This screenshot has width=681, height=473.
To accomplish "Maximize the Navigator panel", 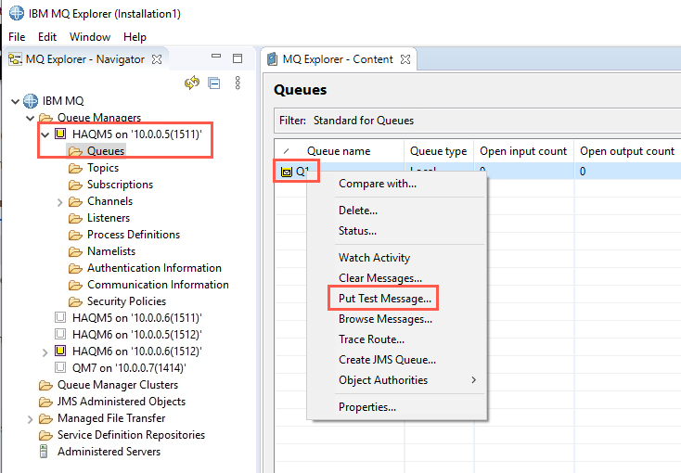I will pyautogui.click(x=238, y=58).
